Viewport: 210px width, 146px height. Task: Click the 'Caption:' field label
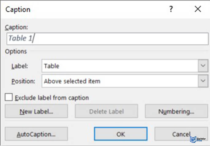point(17,27)
